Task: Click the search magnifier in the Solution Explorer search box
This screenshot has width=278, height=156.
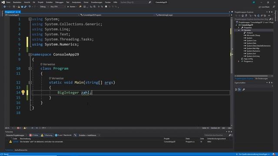Action: tap(270, 19)
